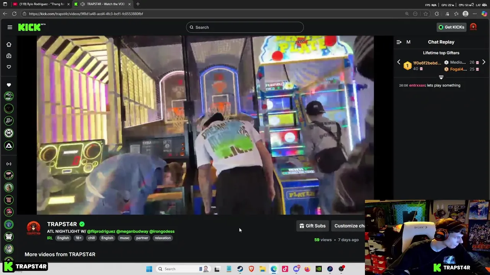The width and height of the screenshot is (490, 275).
Task: Click the partner tag
Action: coord(142,238)
